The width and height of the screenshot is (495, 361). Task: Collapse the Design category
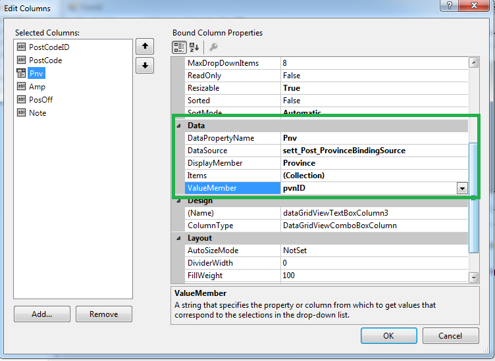(178, 201)
